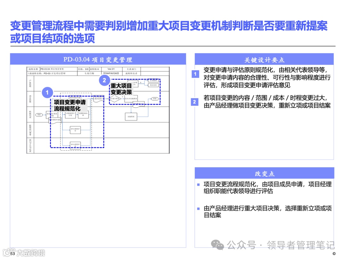The image size is (346, 259).
Task: Select the "关键设计要点" panel header
Action: (264, 59)
